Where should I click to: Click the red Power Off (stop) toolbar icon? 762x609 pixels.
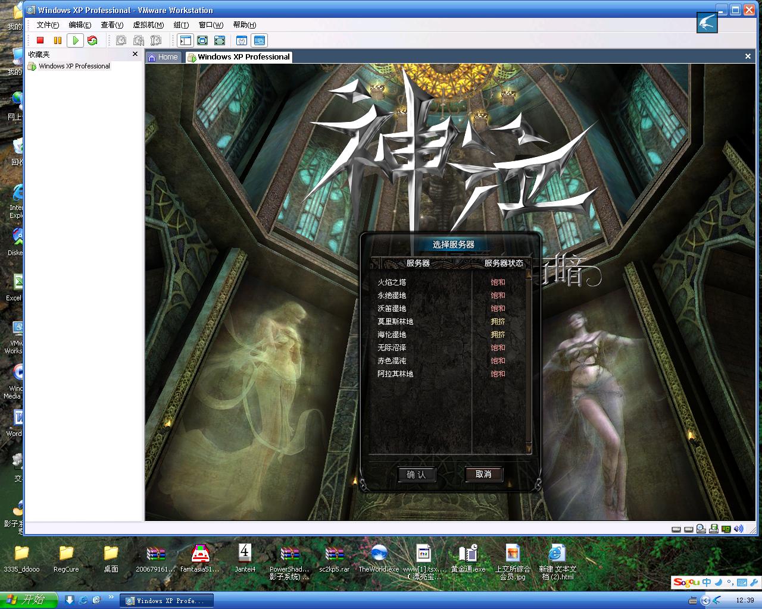(x=40, y=40)
